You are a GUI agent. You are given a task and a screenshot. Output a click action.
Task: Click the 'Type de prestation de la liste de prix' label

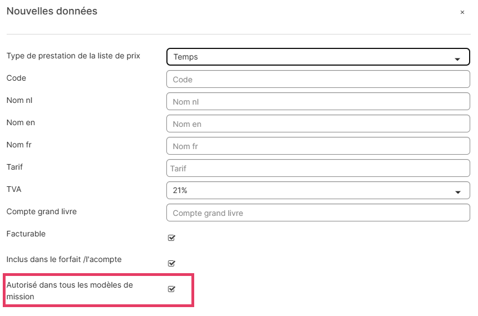73,56
